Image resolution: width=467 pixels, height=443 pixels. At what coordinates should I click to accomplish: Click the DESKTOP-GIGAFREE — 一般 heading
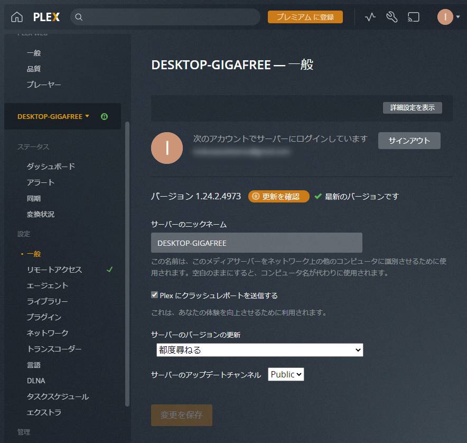(232, 64)
